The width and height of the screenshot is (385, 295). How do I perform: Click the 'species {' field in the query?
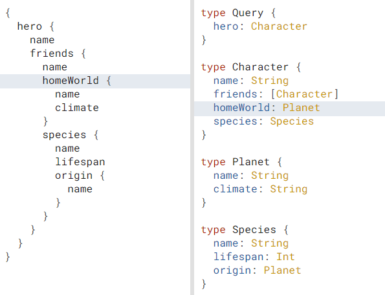(71, 135)
